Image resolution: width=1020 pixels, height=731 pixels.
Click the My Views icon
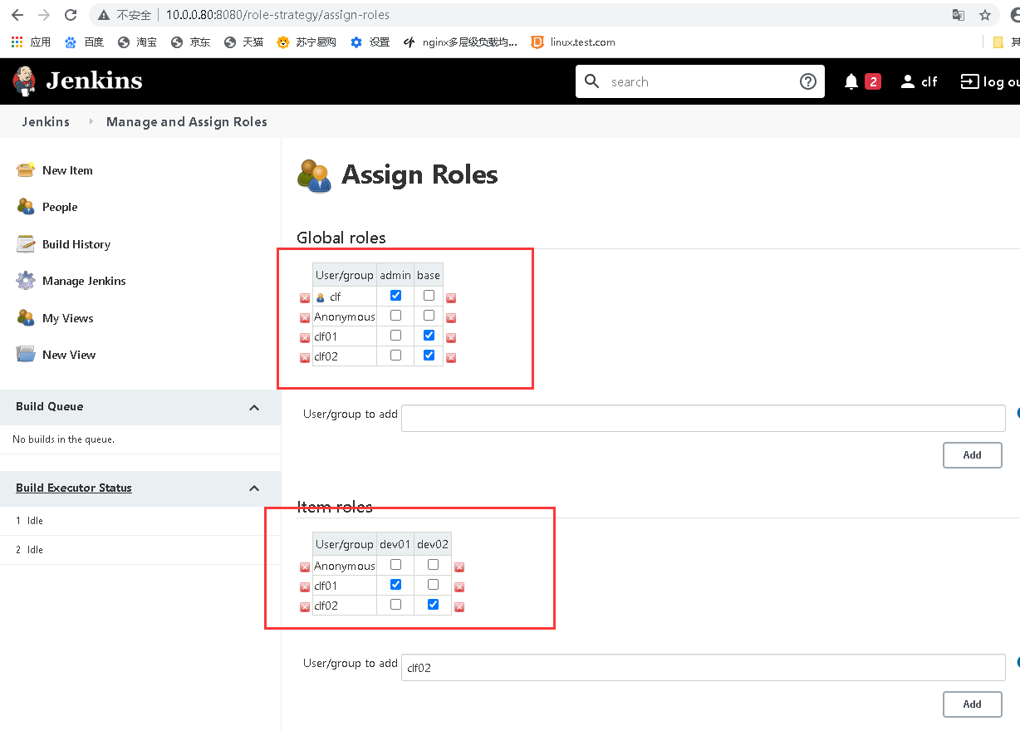(26, 318)
